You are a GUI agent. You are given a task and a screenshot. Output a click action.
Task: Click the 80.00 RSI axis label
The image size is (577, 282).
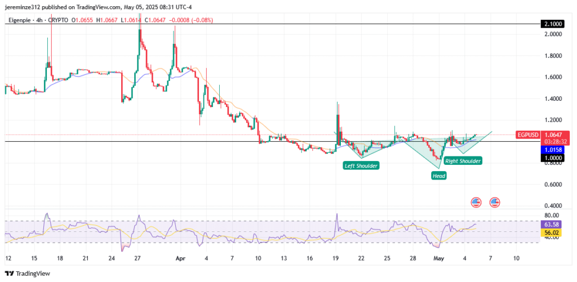553,215
